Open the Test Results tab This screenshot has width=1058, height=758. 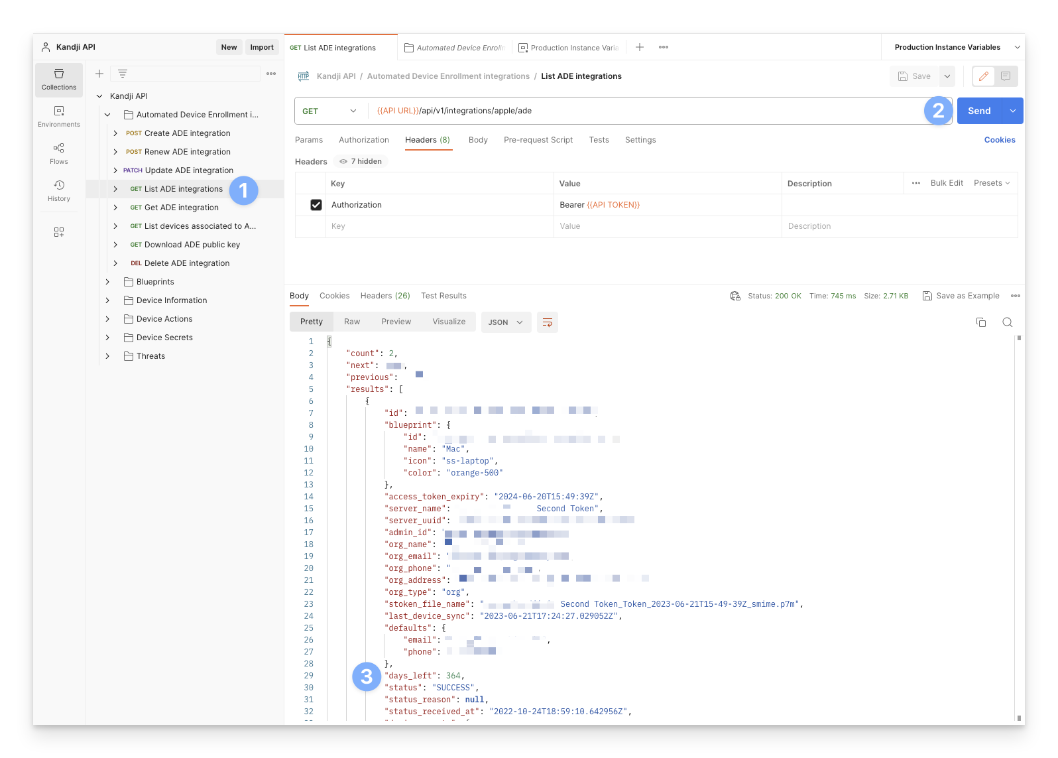point(443,296)
